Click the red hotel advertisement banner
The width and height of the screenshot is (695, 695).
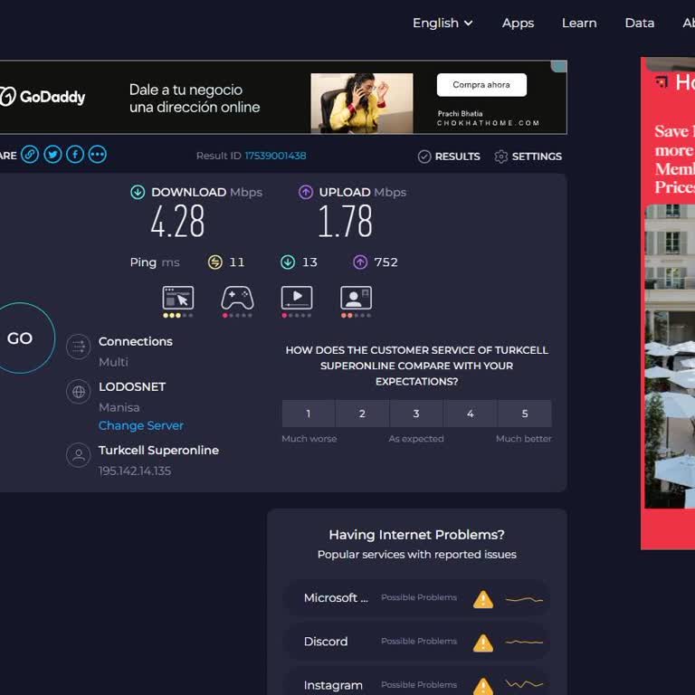pyautogui.click(x=668, y=304)
